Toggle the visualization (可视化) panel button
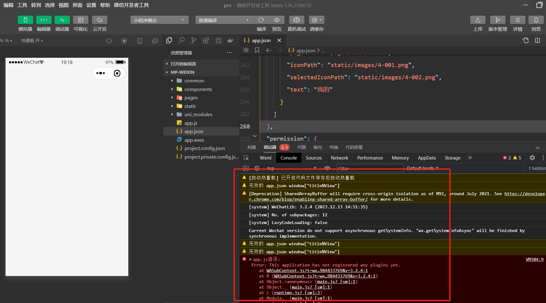 [81, 20]
